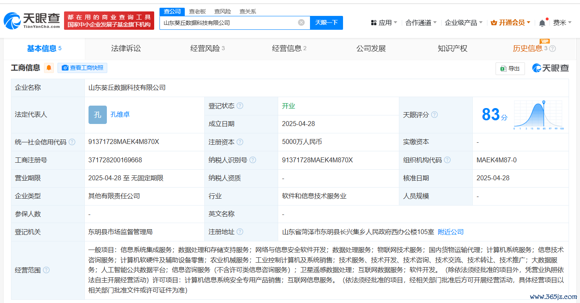The height and width of the screenshot is (303, 580).
Task: Click the 天眼评分 distribution chart
Action: click(538, 115)
